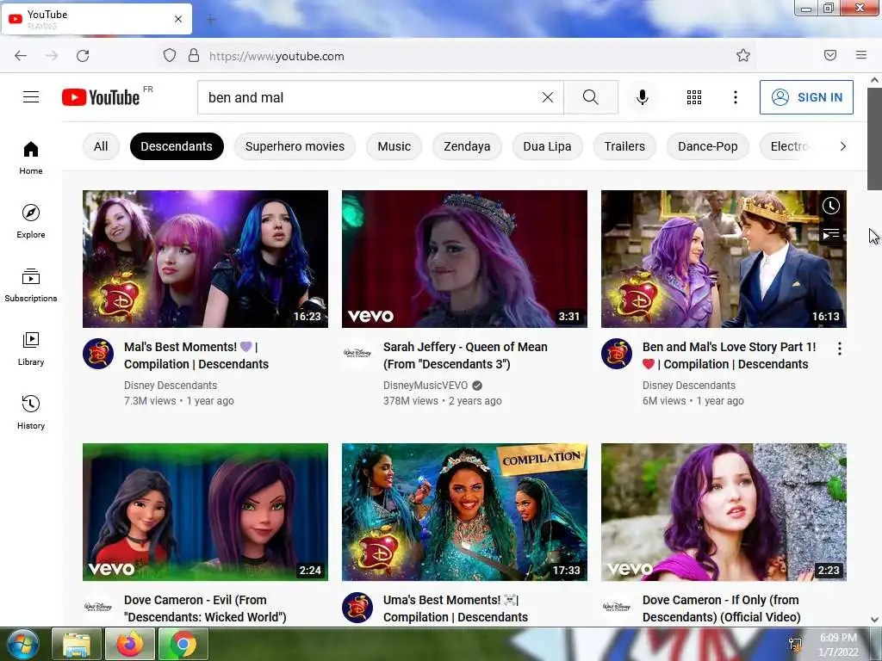Open the Mal's Best Moments video thumbnail
This screenshot has height=661, width=882.
(205, 259)
